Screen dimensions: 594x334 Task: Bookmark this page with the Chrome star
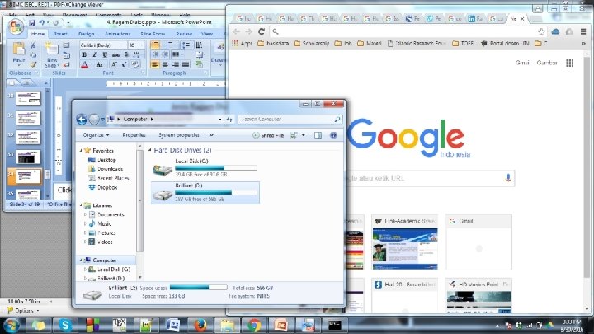541,31
